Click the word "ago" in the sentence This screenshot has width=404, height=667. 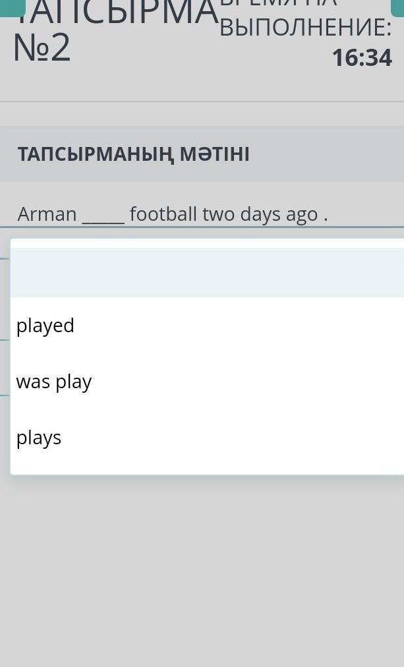[x=302, y=216]
